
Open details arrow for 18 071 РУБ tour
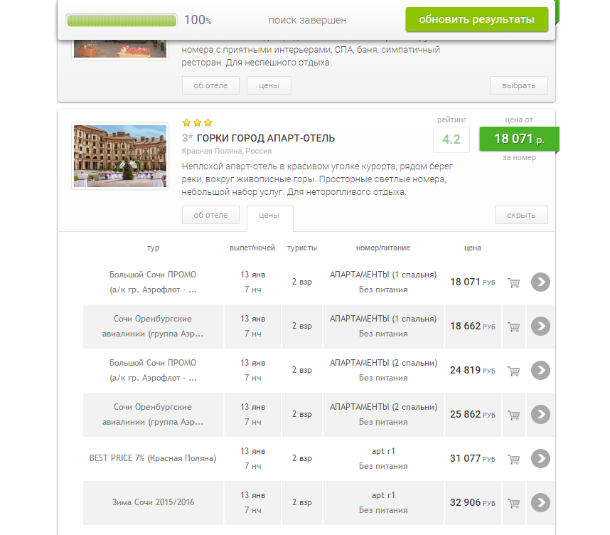540,282
